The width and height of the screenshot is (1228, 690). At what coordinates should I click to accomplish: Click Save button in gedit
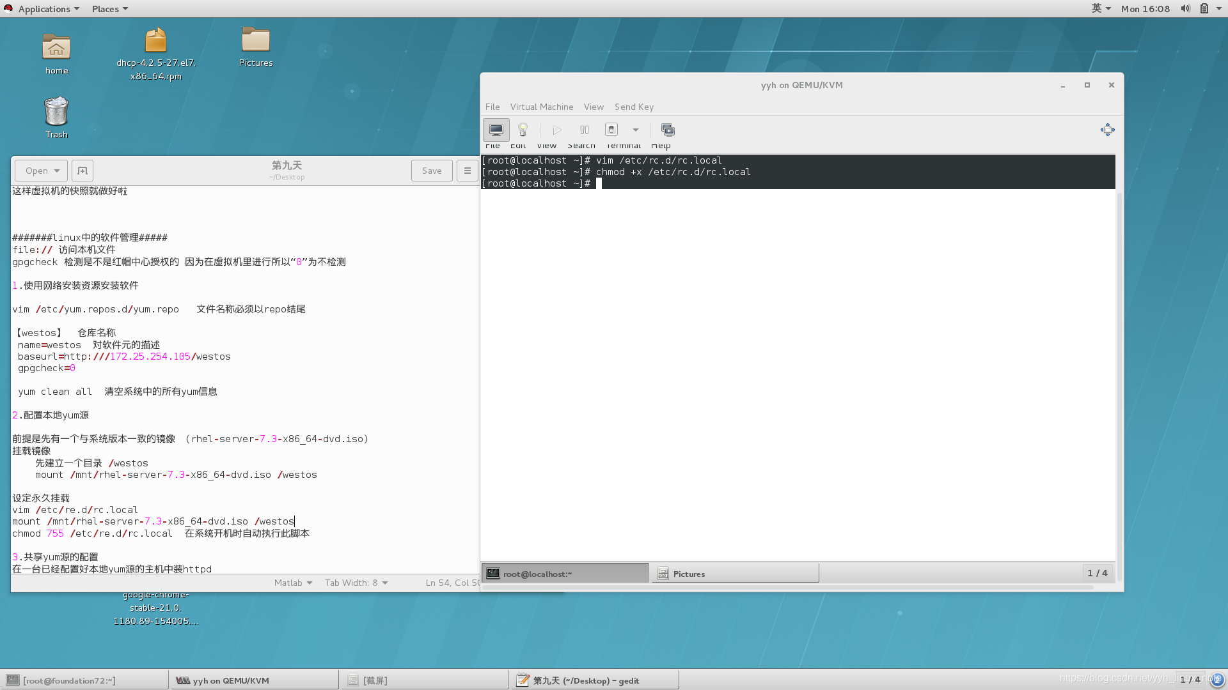coord(432,171)
